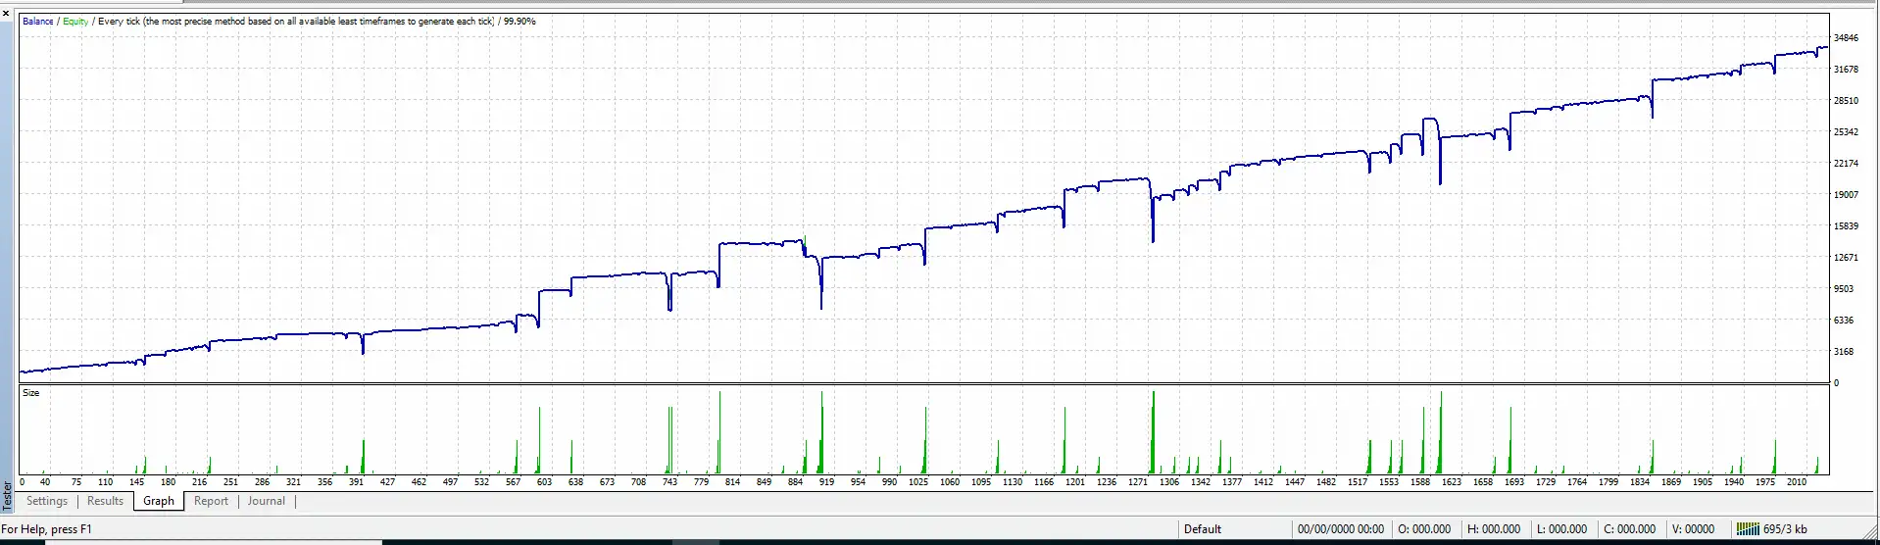Click the C: 000.000 close price field
The image size is (1880, 545).
pyautogui.click(x=1629, y=529)
